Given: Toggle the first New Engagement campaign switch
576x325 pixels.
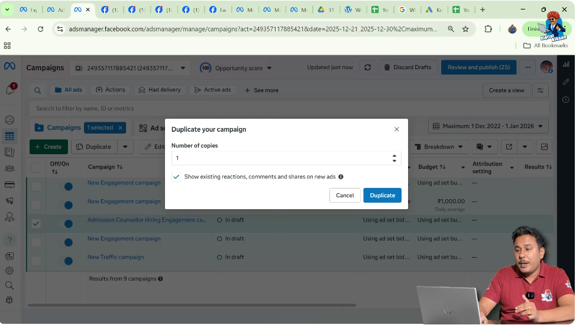Looking at the screenshot, I should pyautogui.click(x=64, y=187).
